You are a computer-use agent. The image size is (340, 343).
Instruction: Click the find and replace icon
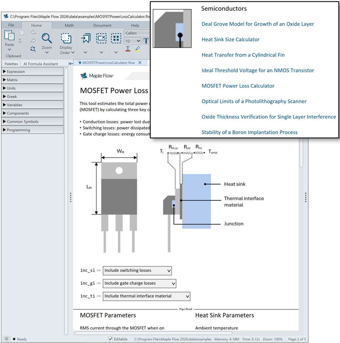[33, 49]
